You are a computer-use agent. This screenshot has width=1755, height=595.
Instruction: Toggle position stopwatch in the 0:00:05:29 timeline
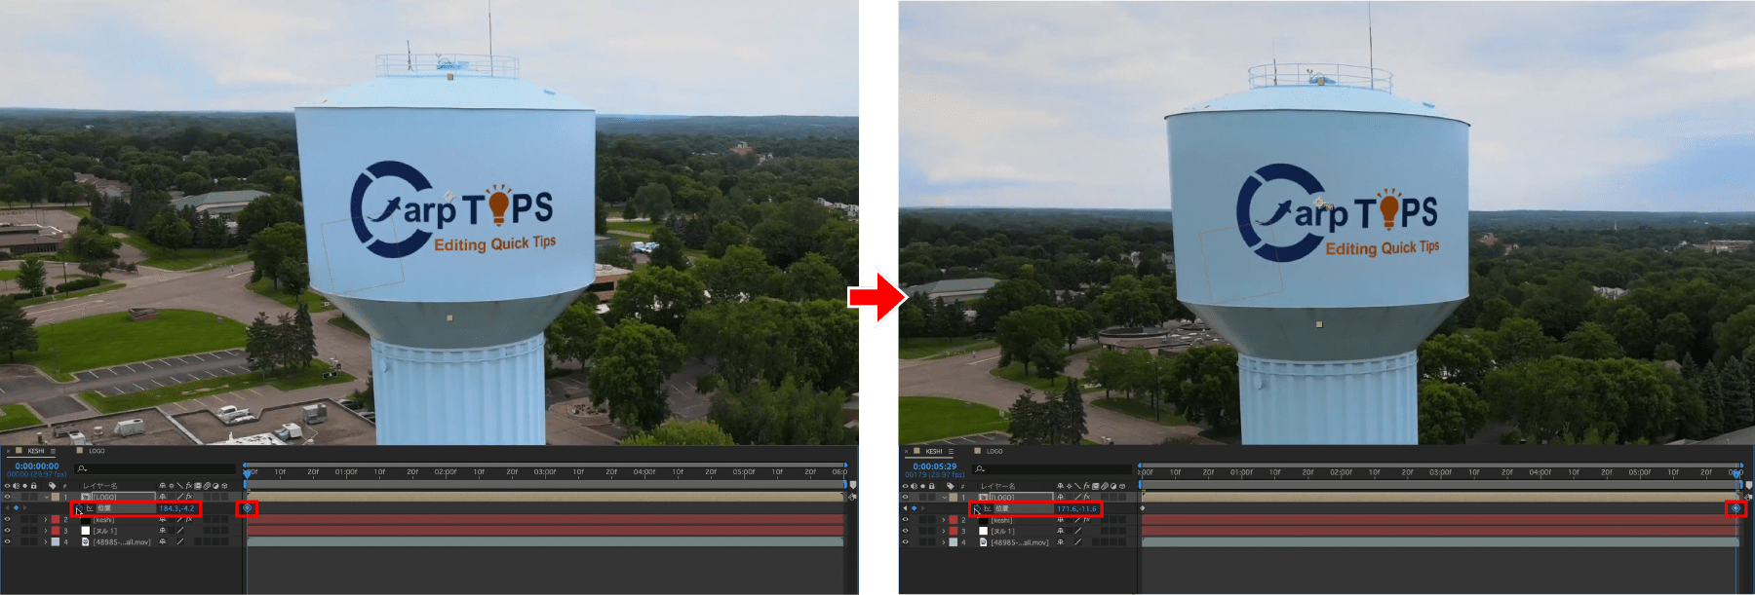978,508
